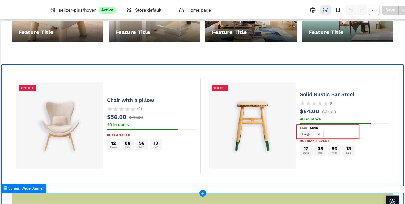This screenshot has width=405, height=204.
Task: Open the Chair with a pillow title link
Action: (x=130, y=100)
